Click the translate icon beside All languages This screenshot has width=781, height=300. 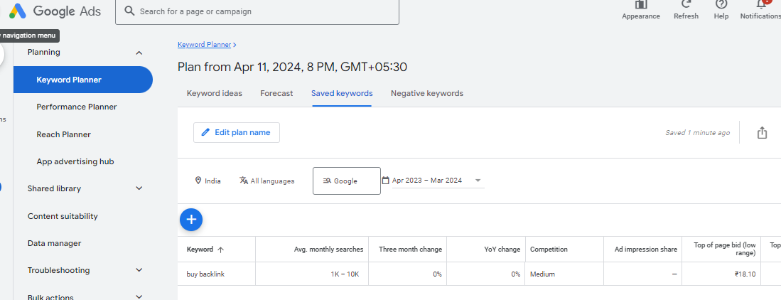[x=244, y=181]
